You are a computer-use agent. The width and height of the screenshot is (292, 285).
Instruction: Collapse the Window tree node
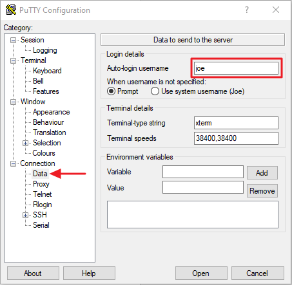point(13,102)
